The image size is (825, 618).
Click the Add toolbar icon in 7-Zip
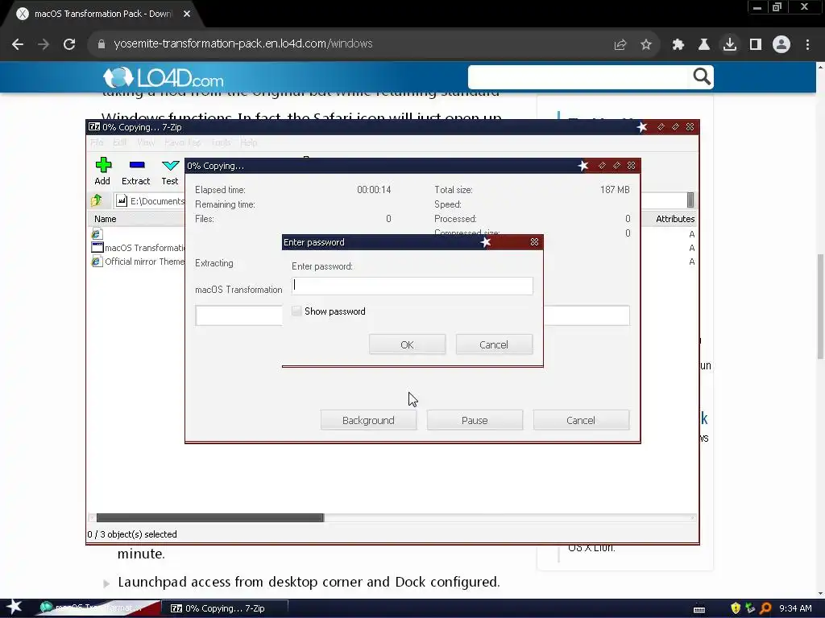click(x=102, y=171)
